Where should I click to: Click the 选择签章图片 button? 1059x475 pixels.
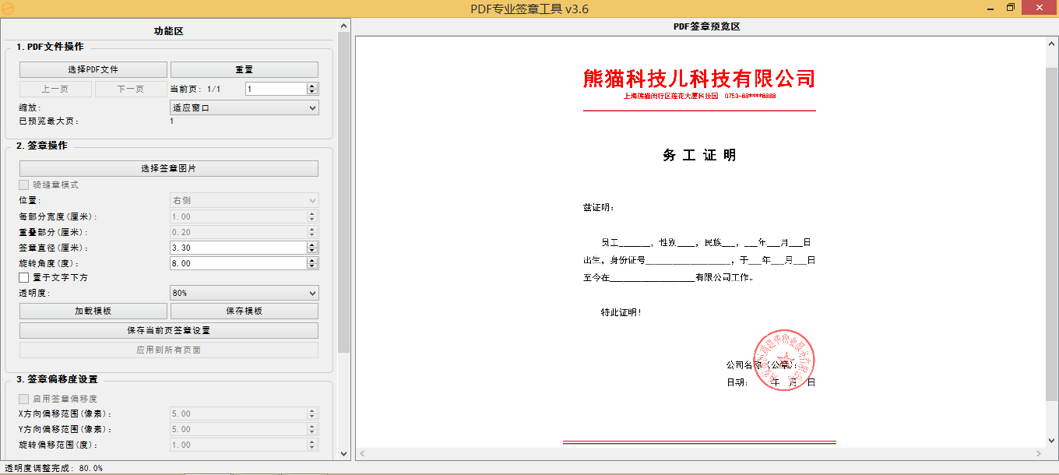169,168
